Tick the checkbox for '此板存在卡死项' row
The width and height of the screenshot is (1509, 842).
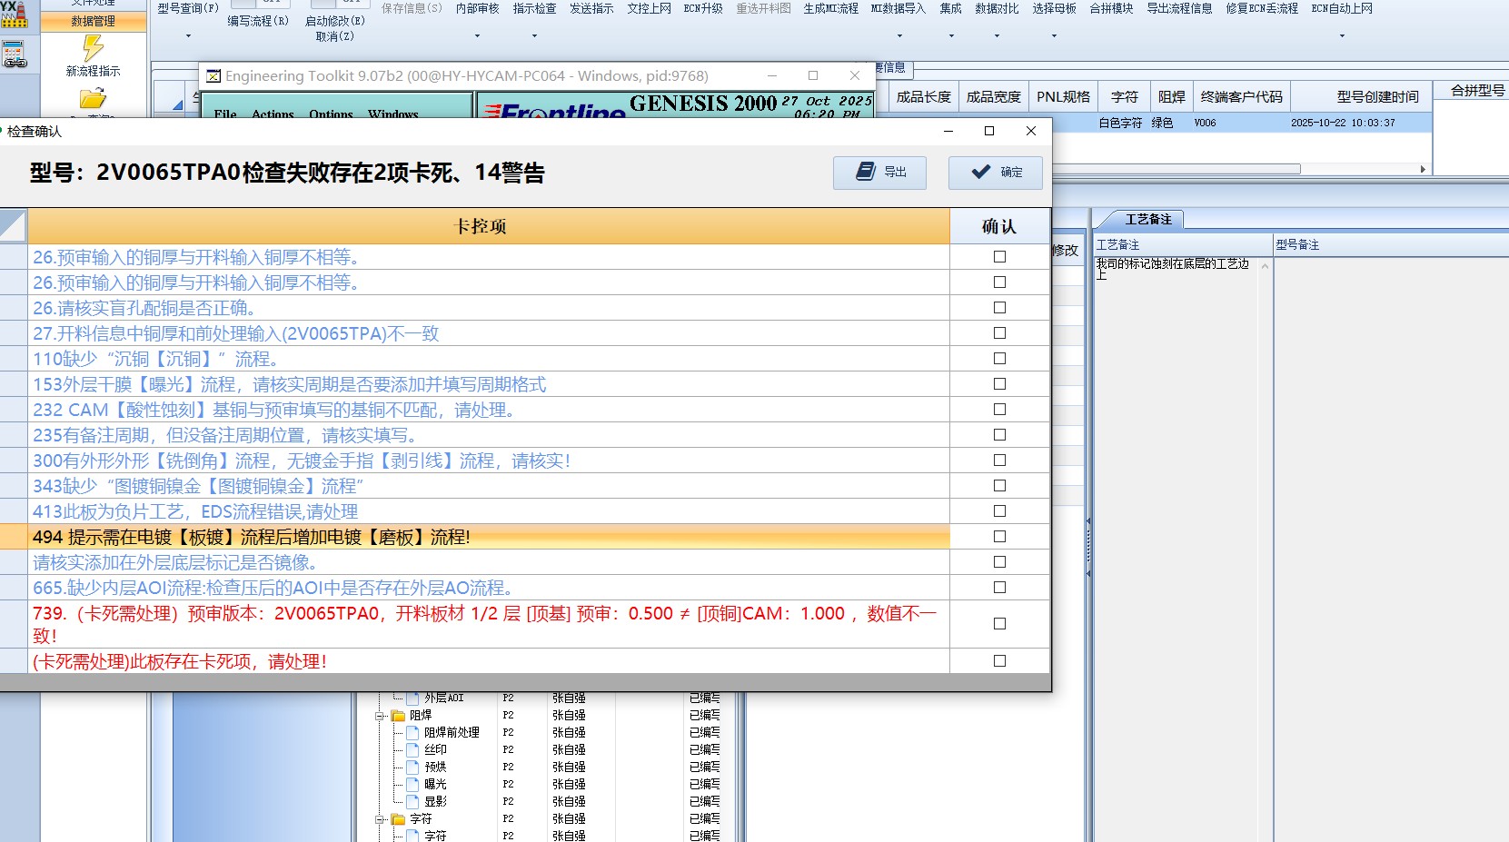999,661
